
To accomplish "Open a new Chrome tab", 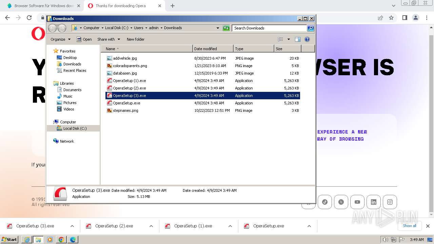I will click(x=173, y=6).
